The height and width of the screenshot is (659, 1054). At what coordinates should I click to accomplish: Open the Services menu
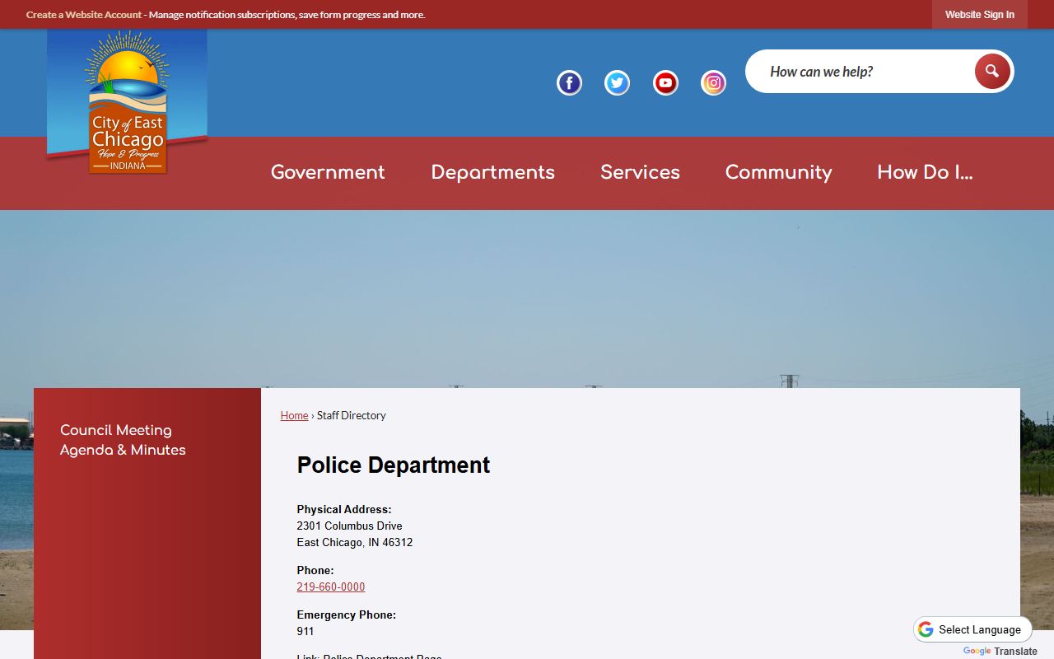640,172
